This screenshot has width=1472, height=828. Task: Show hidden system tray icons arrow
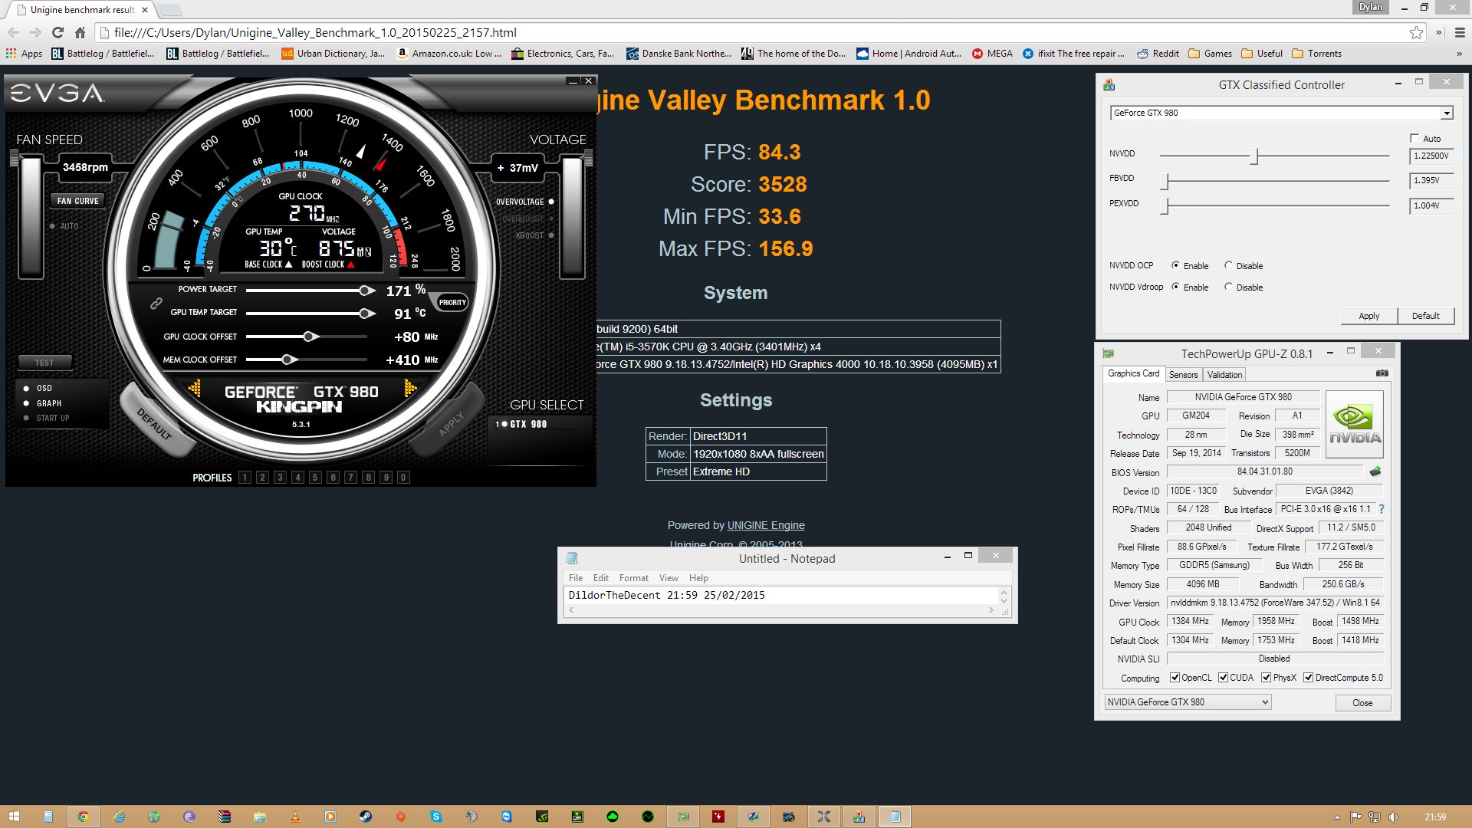(x=1337, y=817)
